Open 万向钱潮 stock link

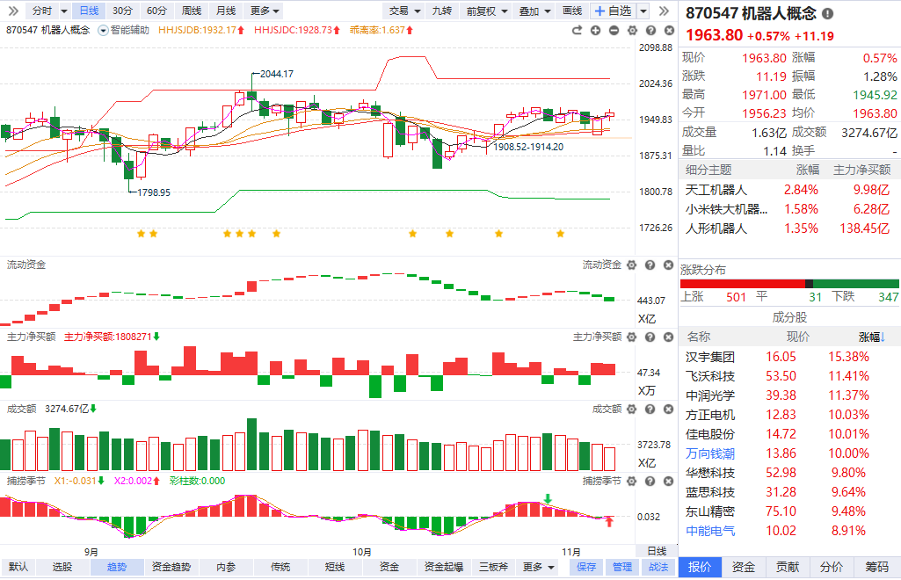click(710, 453)
